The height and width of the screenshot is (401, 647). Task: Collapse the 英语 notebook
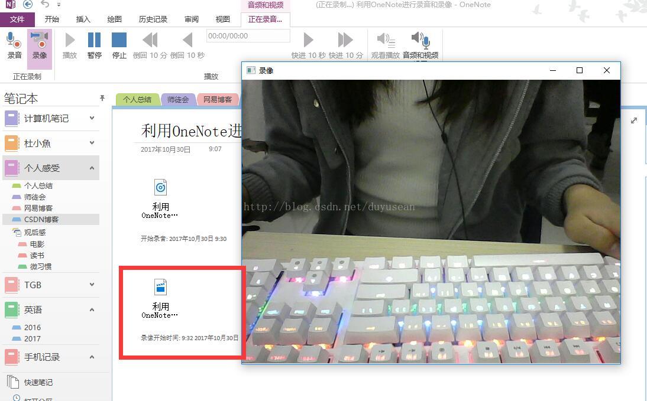92,309
